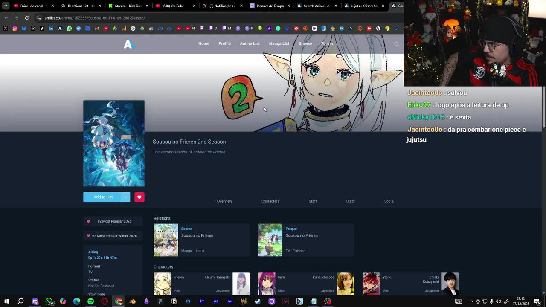The width and height of the screenshot is (546, 307).
Task: Go to Anime List in the navbar
Action: tap(250, 43)
